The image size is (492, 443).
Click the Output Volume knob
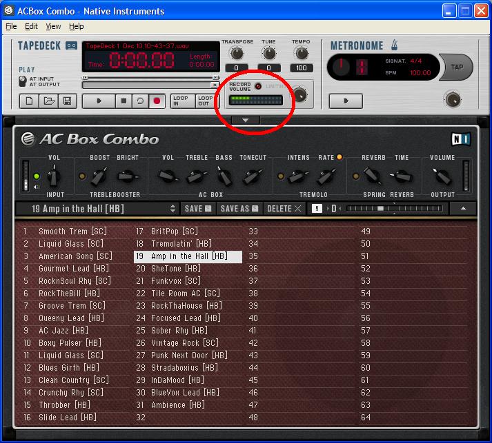point(442,176)
